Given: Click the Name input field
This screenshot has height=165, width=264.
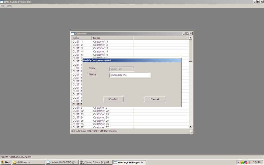Looking at the screenshot, I should (130, 75).
